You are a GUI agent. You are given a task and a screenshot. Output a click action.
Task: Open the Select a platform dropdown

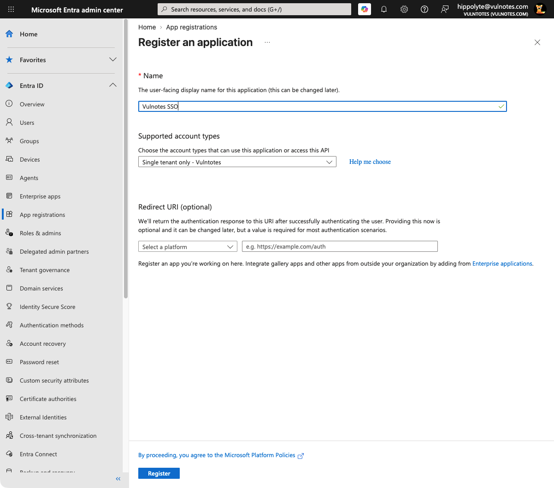coord(188,247)
